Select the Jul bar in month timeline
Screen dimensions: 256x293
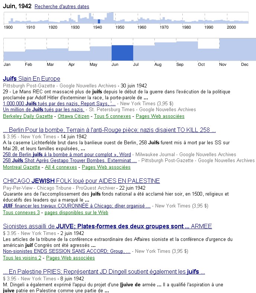(144, 53)
